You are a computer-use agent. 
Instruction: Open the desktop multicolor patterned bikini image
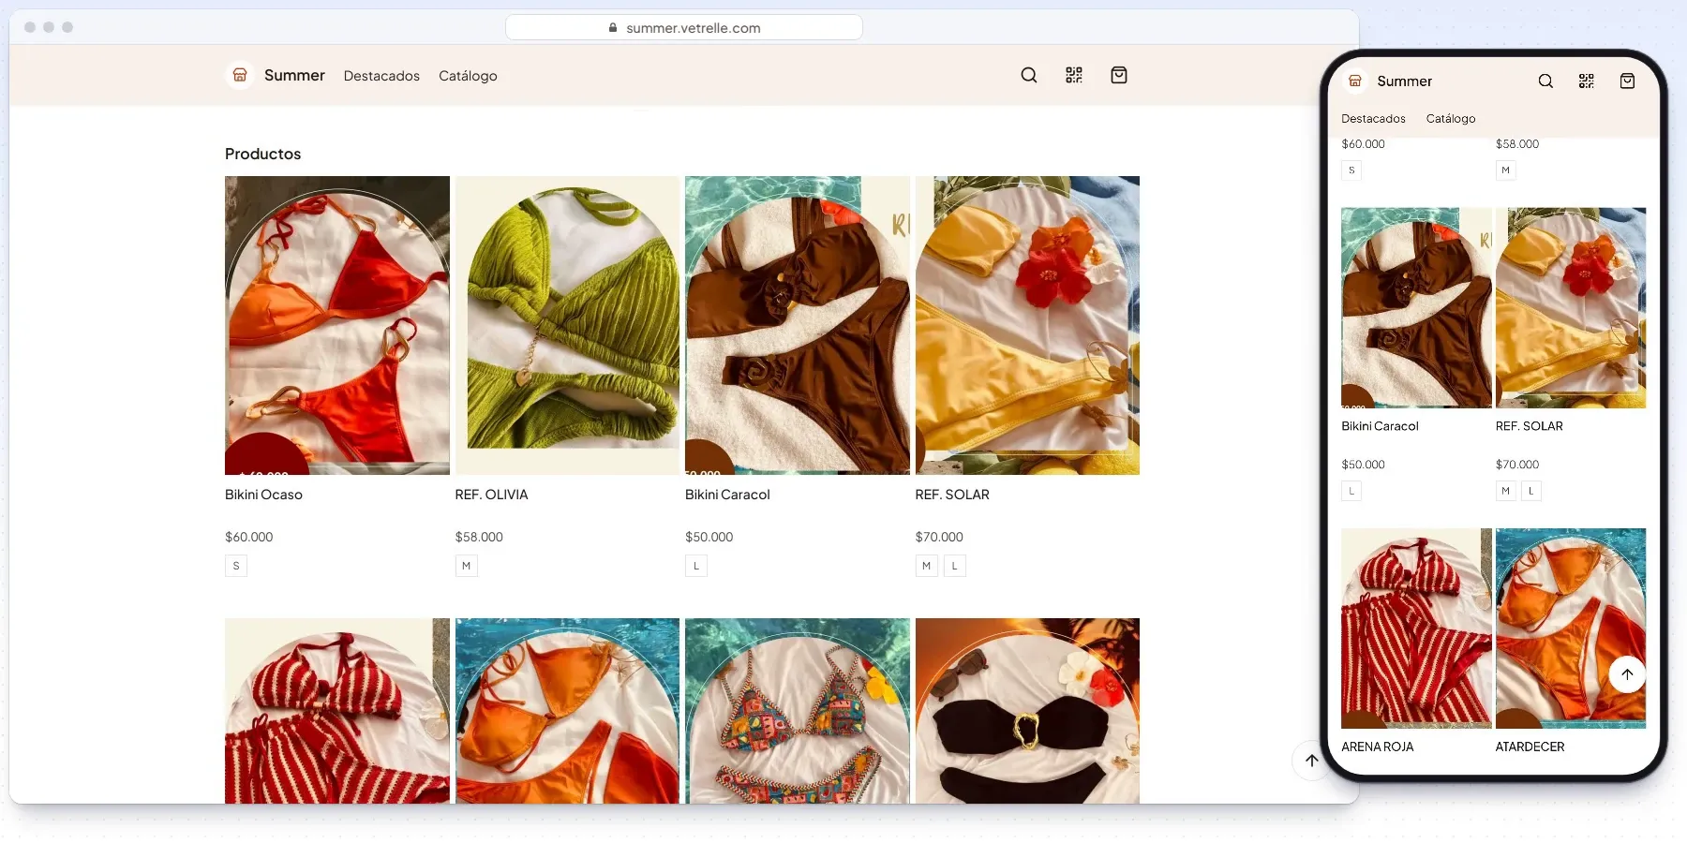[x=798, y=711]
